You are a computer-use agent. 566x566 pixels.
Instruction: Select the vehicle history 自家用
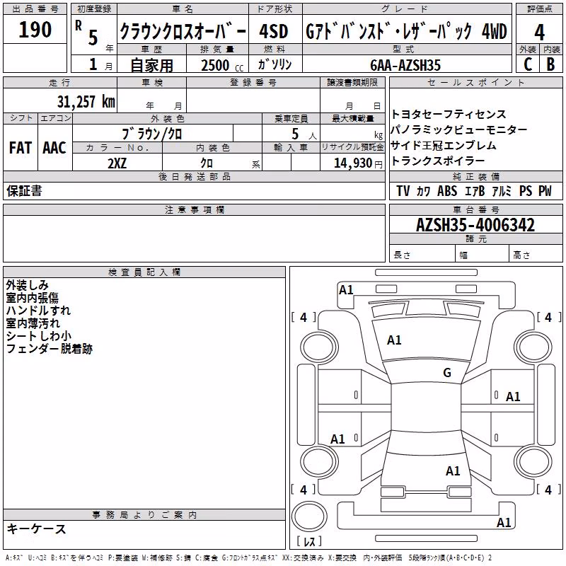point(151,65)
